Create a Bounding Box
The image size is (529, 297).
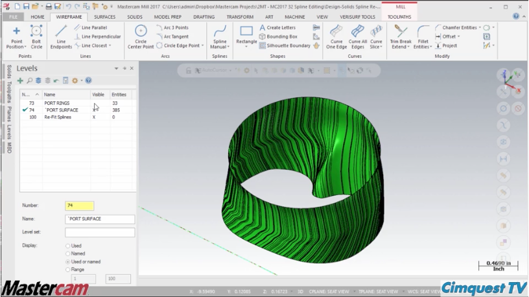pos(278,36)
